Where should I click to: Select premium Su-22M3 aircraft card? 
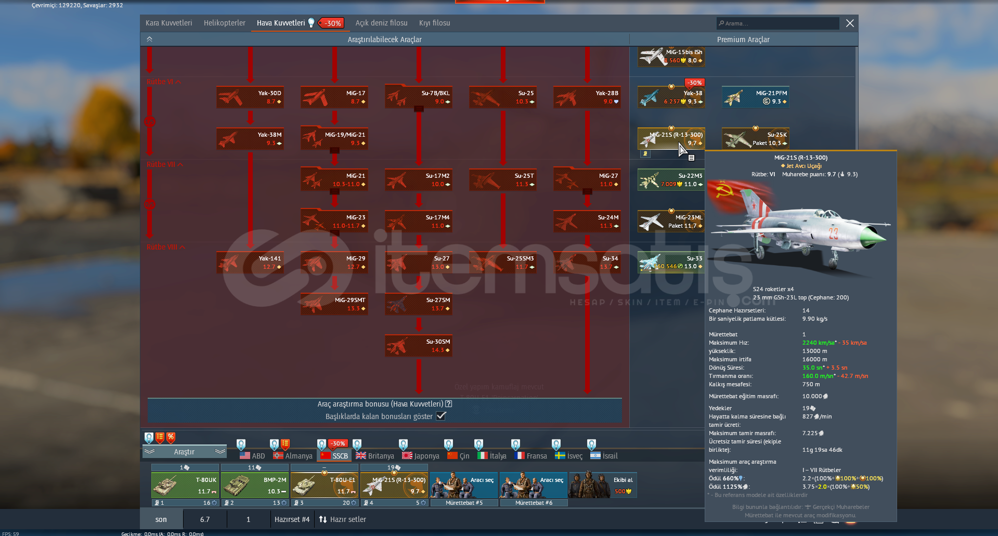point(671,180)
